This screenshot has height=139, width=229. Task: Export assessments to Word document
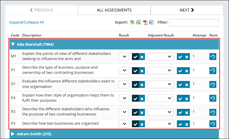click(152, 22)
